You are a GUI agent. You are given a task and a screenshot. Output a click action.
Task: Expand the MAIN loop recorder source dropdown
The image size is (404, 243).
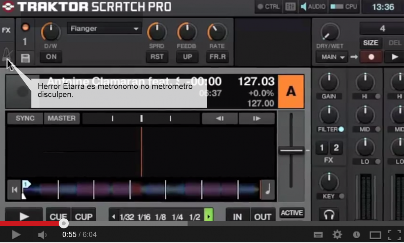click(331, 57)
